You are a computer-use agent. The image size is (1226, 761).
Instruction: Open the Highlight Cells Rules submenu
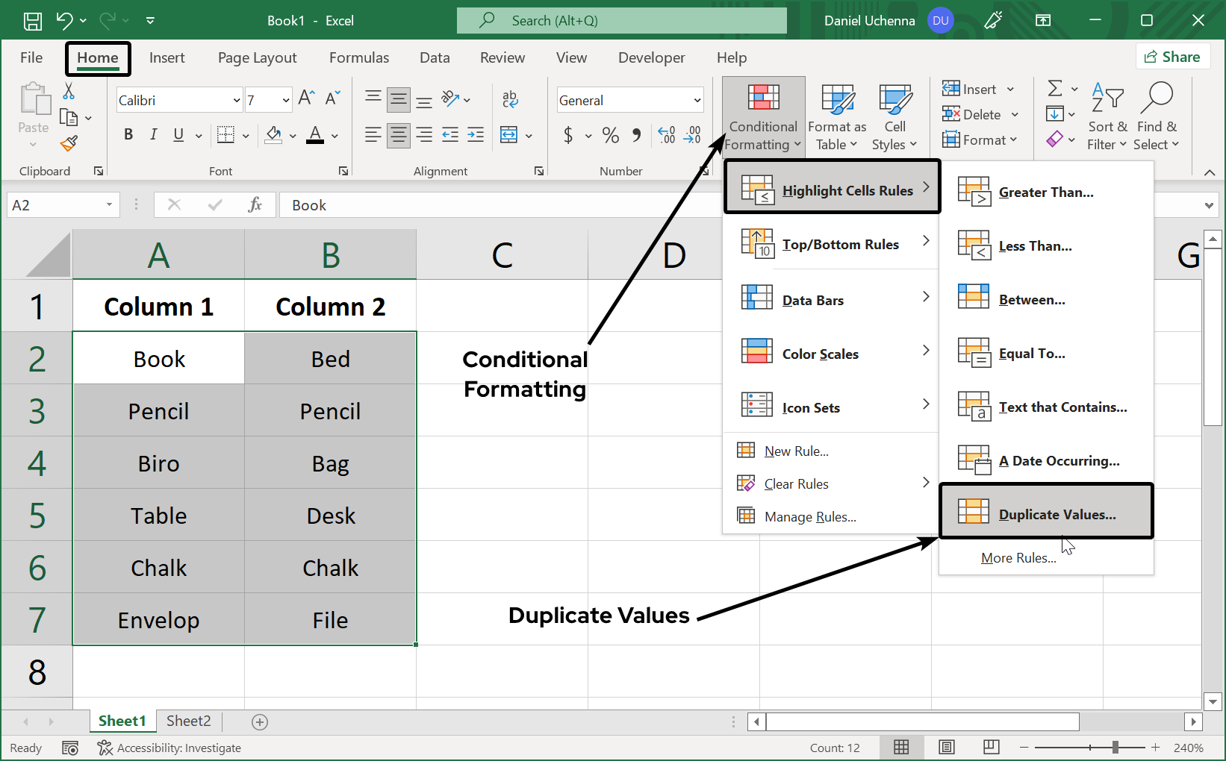click(x=833, y=190)
